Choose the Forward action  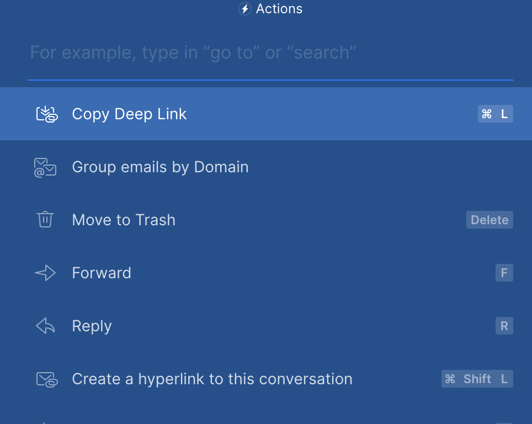[102, 273]
